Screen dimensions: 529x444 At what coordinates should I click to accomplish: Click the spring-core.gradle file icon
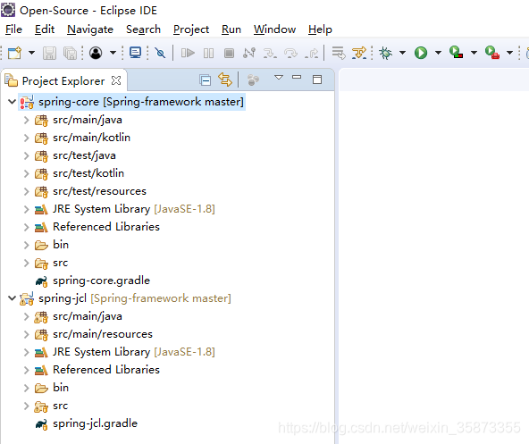click(x=41, y=281)
